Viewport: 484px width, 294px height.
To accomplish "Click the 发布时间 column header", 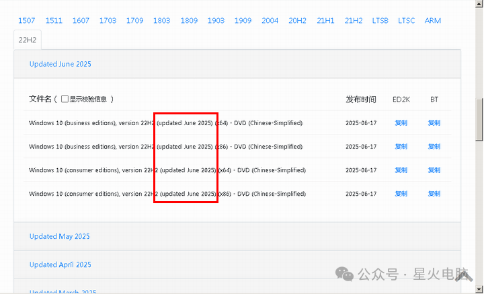I will pyautogui.click(x=361, y=100).
